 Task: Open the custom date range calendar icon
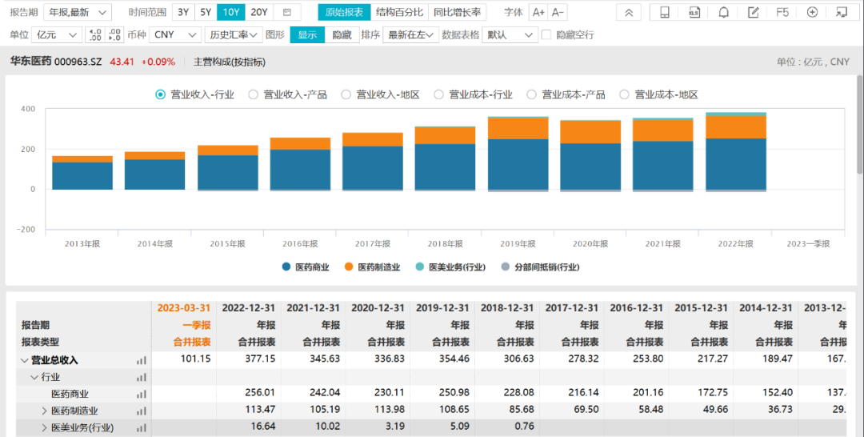(x=286, y=12)
